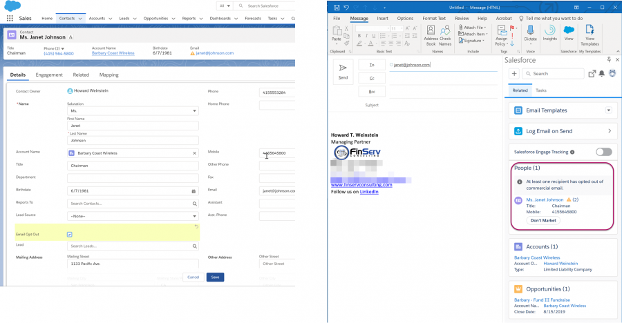Image resolution: width=622 pixels, height=323 pixels.
Task: Click the Salesforce View cloud icon
Action: [x=569, y=32]
